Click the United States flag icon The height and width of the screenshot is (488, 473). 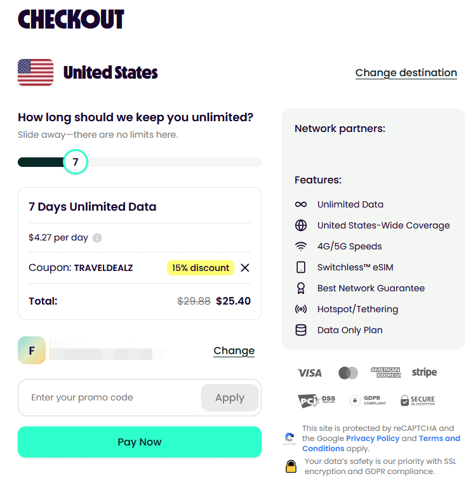36,72
